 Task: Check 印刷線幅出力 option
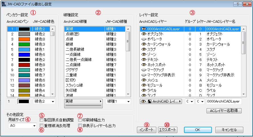tap(80, 120)
